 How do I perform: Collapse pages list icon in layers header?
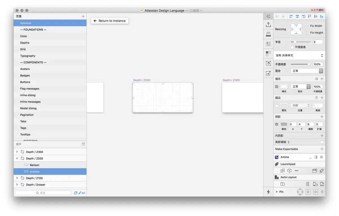83,144
